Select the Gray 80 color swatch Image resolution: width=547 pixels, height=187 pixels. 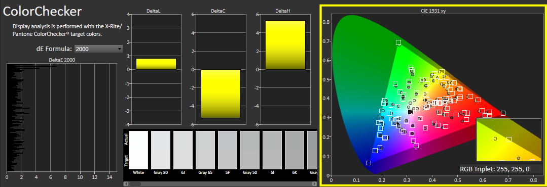[161, 150]
